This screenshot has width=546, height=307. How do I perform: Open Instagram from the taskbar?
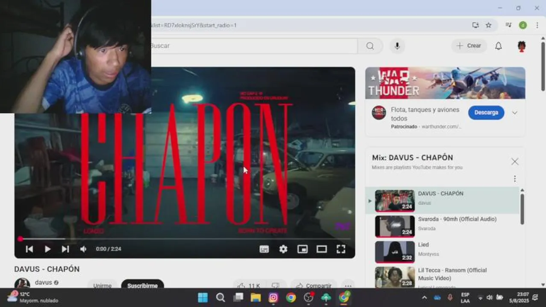[273, 298]
